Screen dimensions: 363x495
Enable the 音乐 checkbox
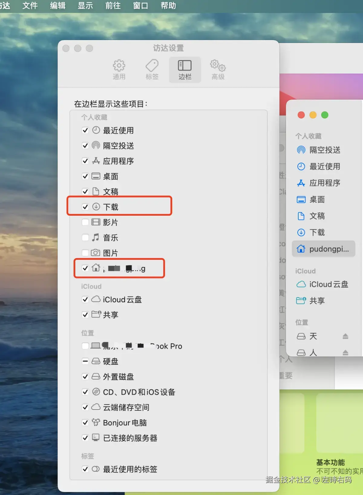point(85,238)
